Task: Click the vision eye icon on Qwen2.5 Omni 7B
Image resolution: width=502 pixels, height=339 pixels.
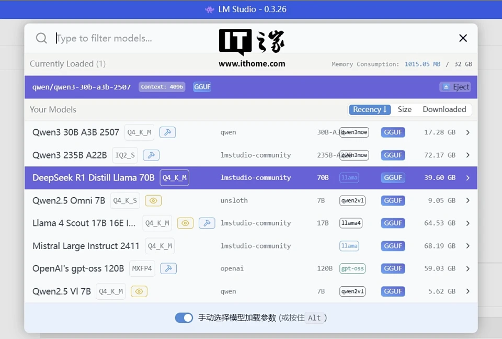Action: pos(153,200)
